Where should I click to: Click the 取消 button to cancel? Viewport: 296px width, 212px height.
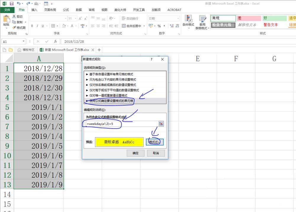point(156,153)
